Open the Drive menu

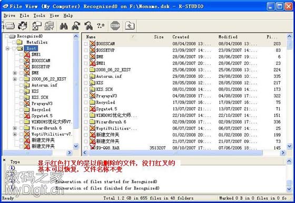(9, 16)
